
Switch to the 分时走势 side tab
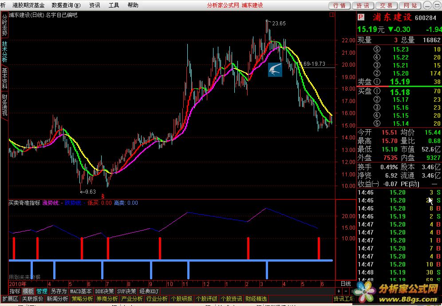coord(4,25)
